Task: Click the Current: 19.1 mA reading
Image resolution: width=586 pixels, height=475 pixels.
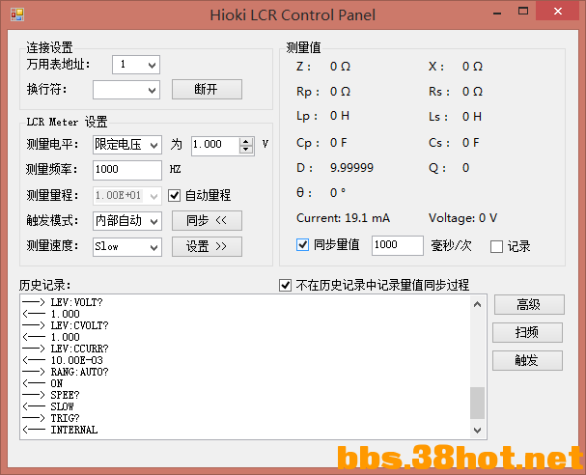Action: pyautogui.click(x=343, y=218)
